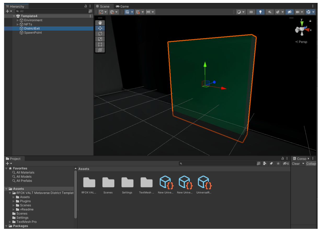This screenshot has height=229, width=320.
Task: Expand the Environment object in Hierarchy
Action: tap(18, 20)
